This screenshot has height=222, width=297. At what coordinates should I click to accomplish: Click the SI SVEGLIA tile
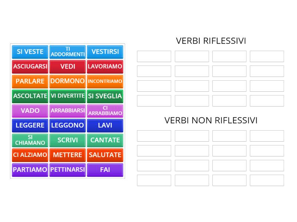[105, 96]
